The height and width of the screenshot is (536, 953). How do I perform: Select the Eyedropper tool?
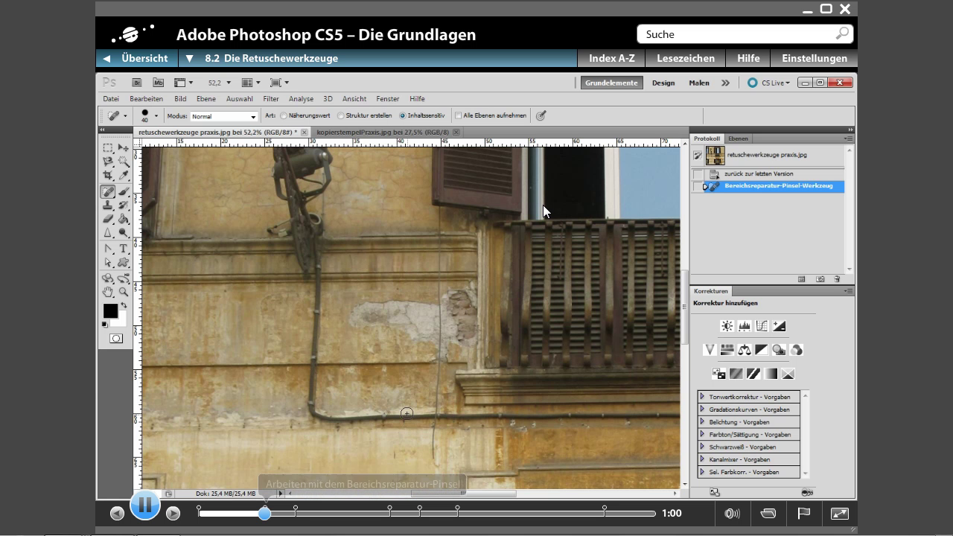[124, 176]
